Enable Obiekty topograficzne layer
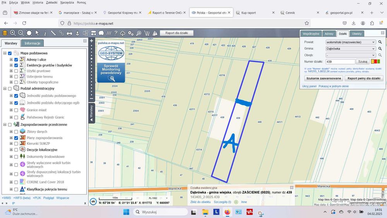The height and width of the screenshot is (218, 387). (x=16, y=82)
